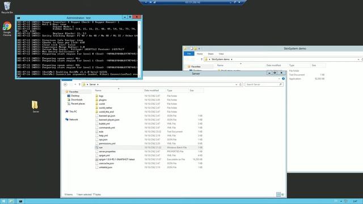The width and height of the screenshot is (363, 204).
Task: Open Google Chrome desktop shortcut
Action: click(x=7, y=29)
